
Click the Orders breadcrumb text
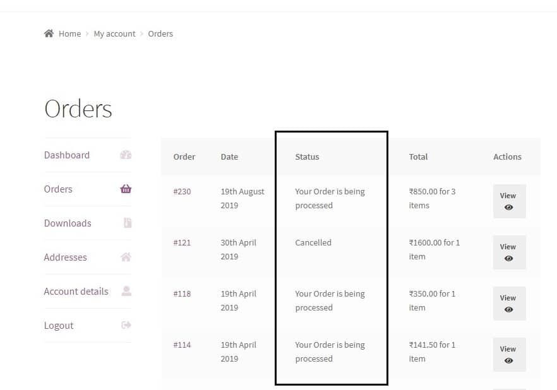(x=160, y=33)
